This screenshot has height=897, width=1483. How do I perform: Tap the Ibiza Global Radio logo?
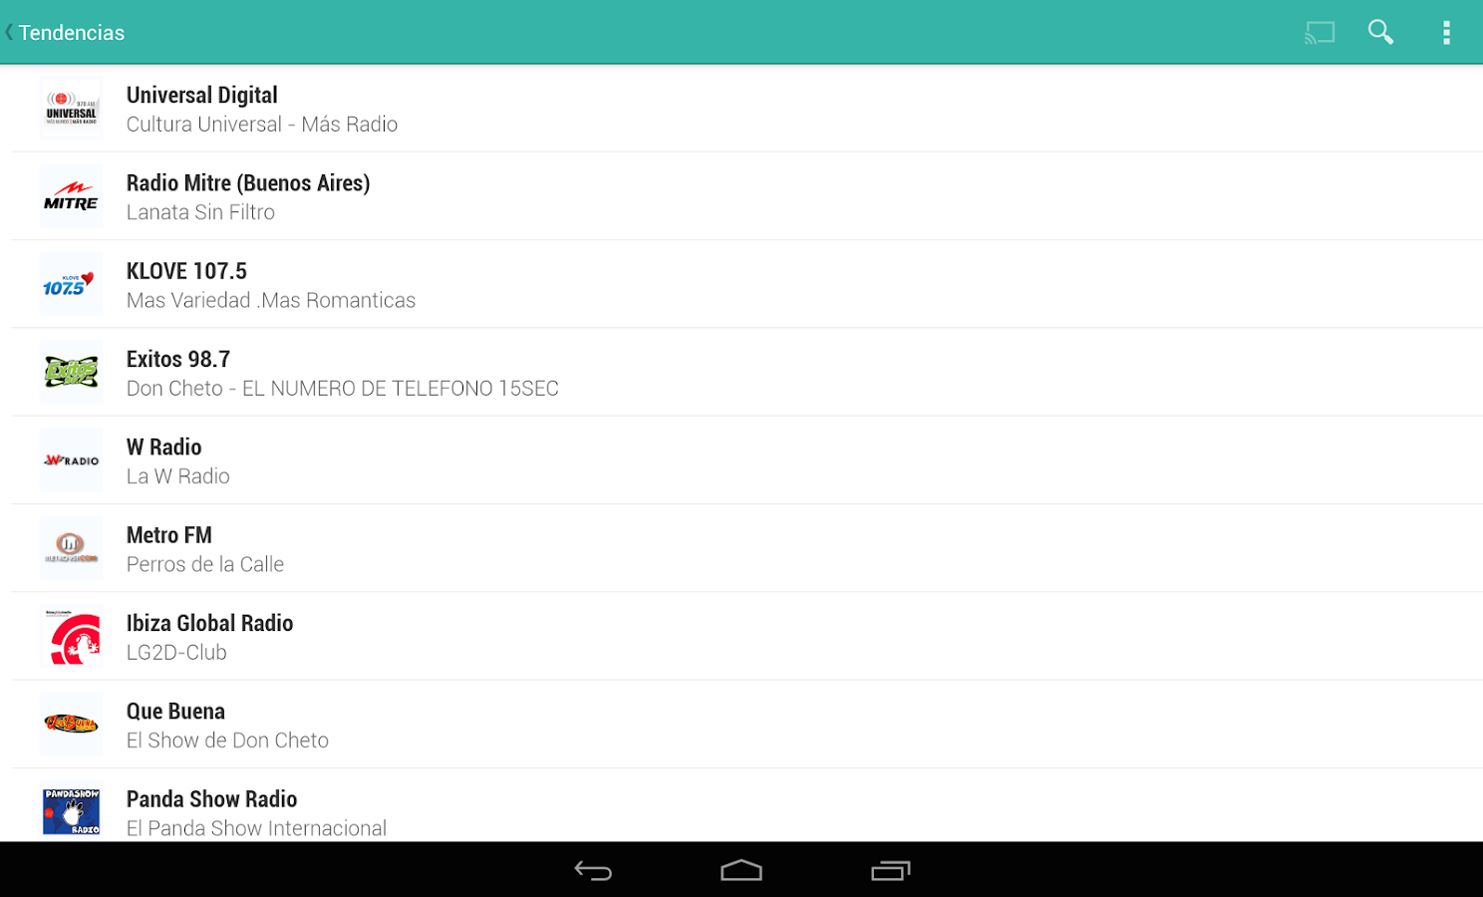point(72,636)
